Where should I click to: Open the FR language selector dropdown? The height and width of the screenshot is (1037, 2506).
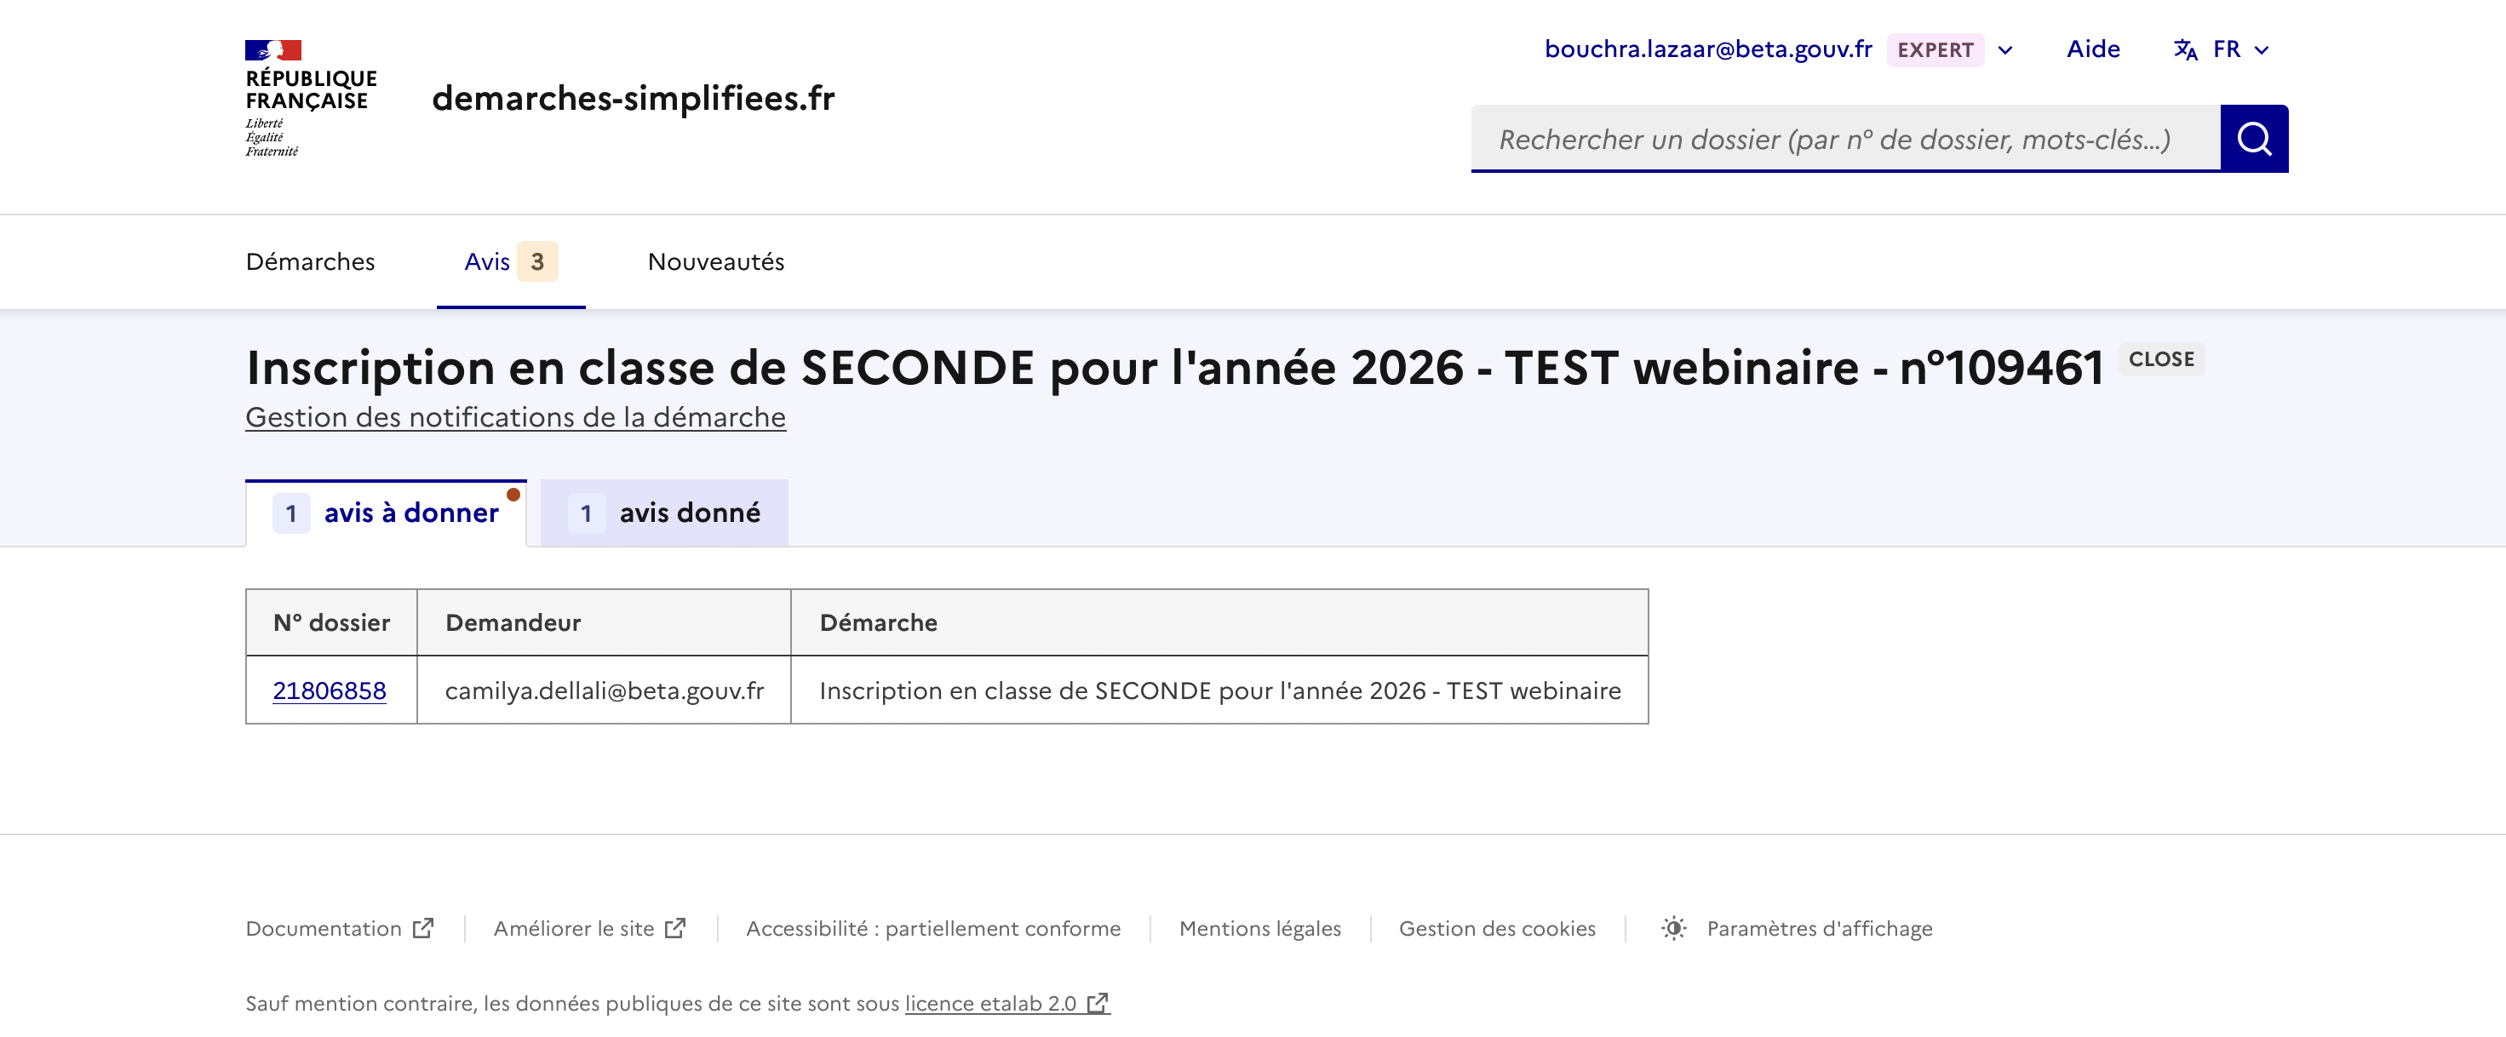tap(2240, 49)
